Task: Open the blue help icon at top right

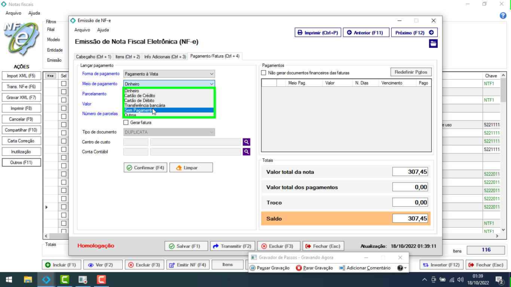Action: (x=503, y=15)
